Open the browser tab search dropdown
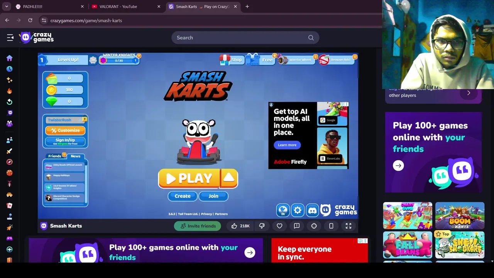494x278 pixels. click(7, 7)
